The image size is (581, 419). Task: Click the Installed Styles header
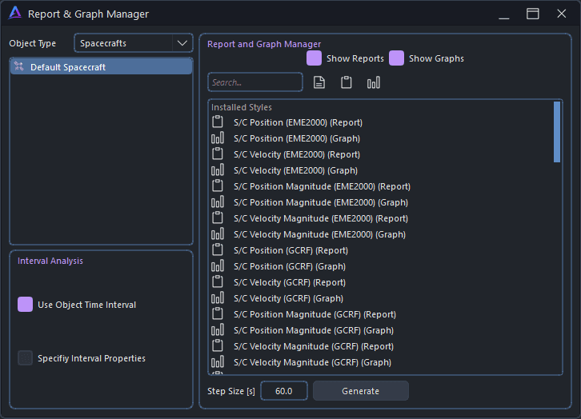(242, 107)
